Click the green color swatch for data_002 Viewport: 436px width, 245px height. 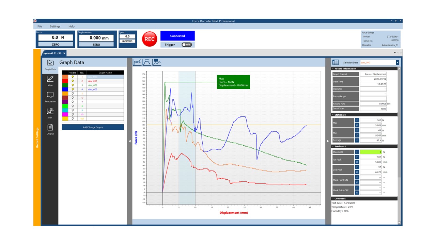pos(65,85)
